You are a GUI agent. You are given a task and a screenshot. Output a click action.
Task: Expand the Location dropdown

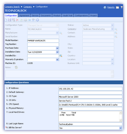[112, 59]
